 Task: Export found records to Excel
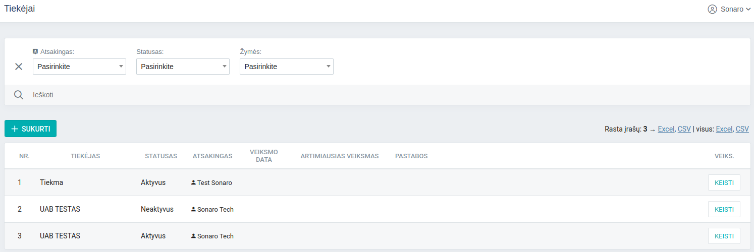coord(666,129)
